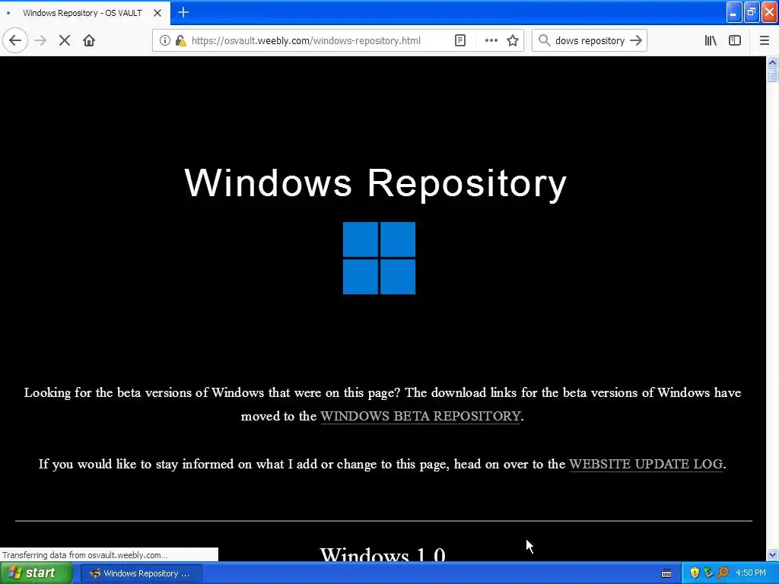Screen dimensions: 779x584
Task: Select Windows Repository taskbar button
Action: pyautogui.click(x=141, y=573)
